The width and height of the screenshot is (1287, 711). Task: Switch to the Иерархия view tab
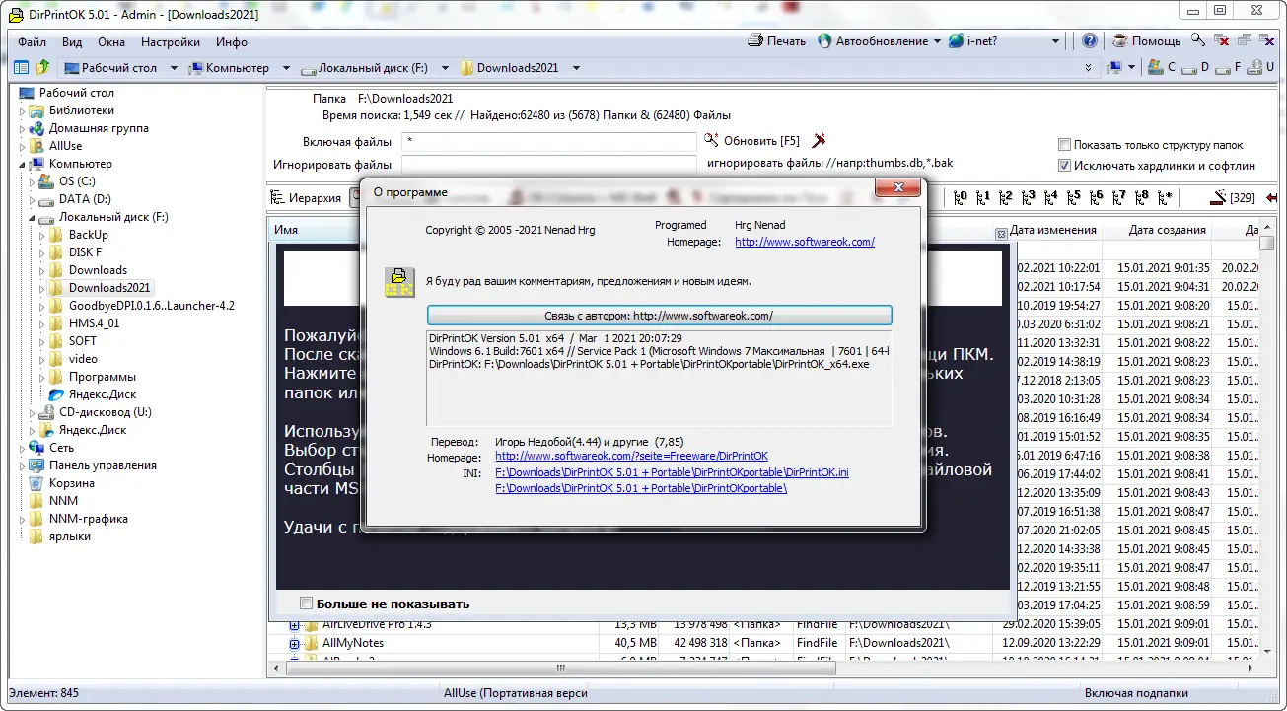pyautogui.click(x=307, y=198)
